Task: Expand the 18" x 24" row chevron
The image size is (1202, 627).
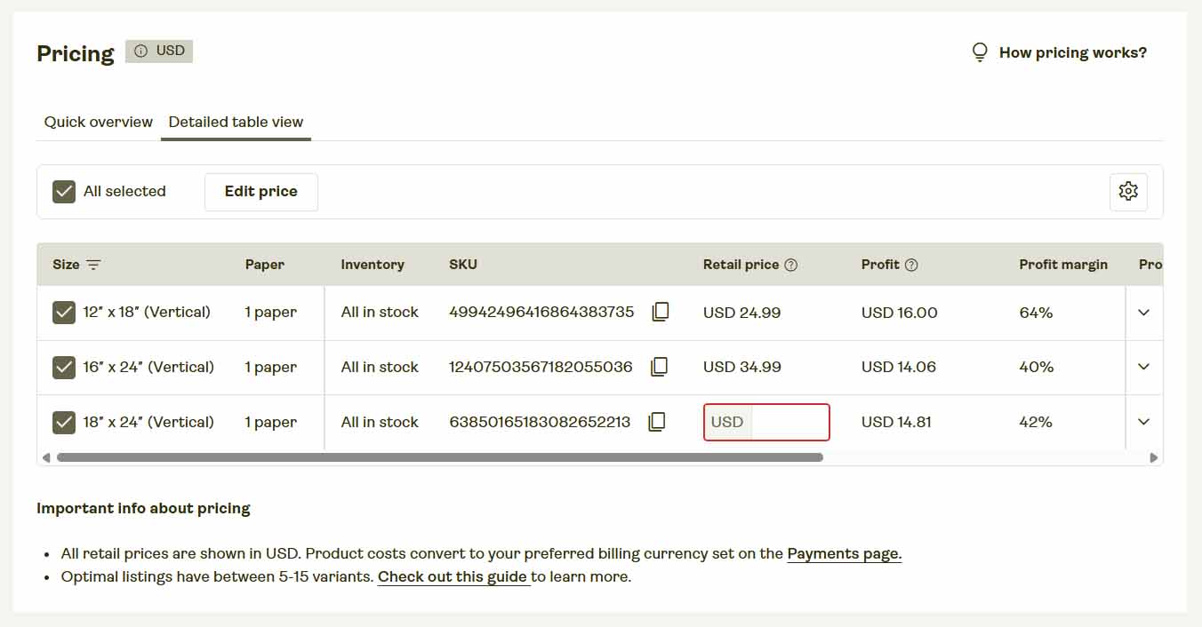Action: click(x=1144, y=422)
